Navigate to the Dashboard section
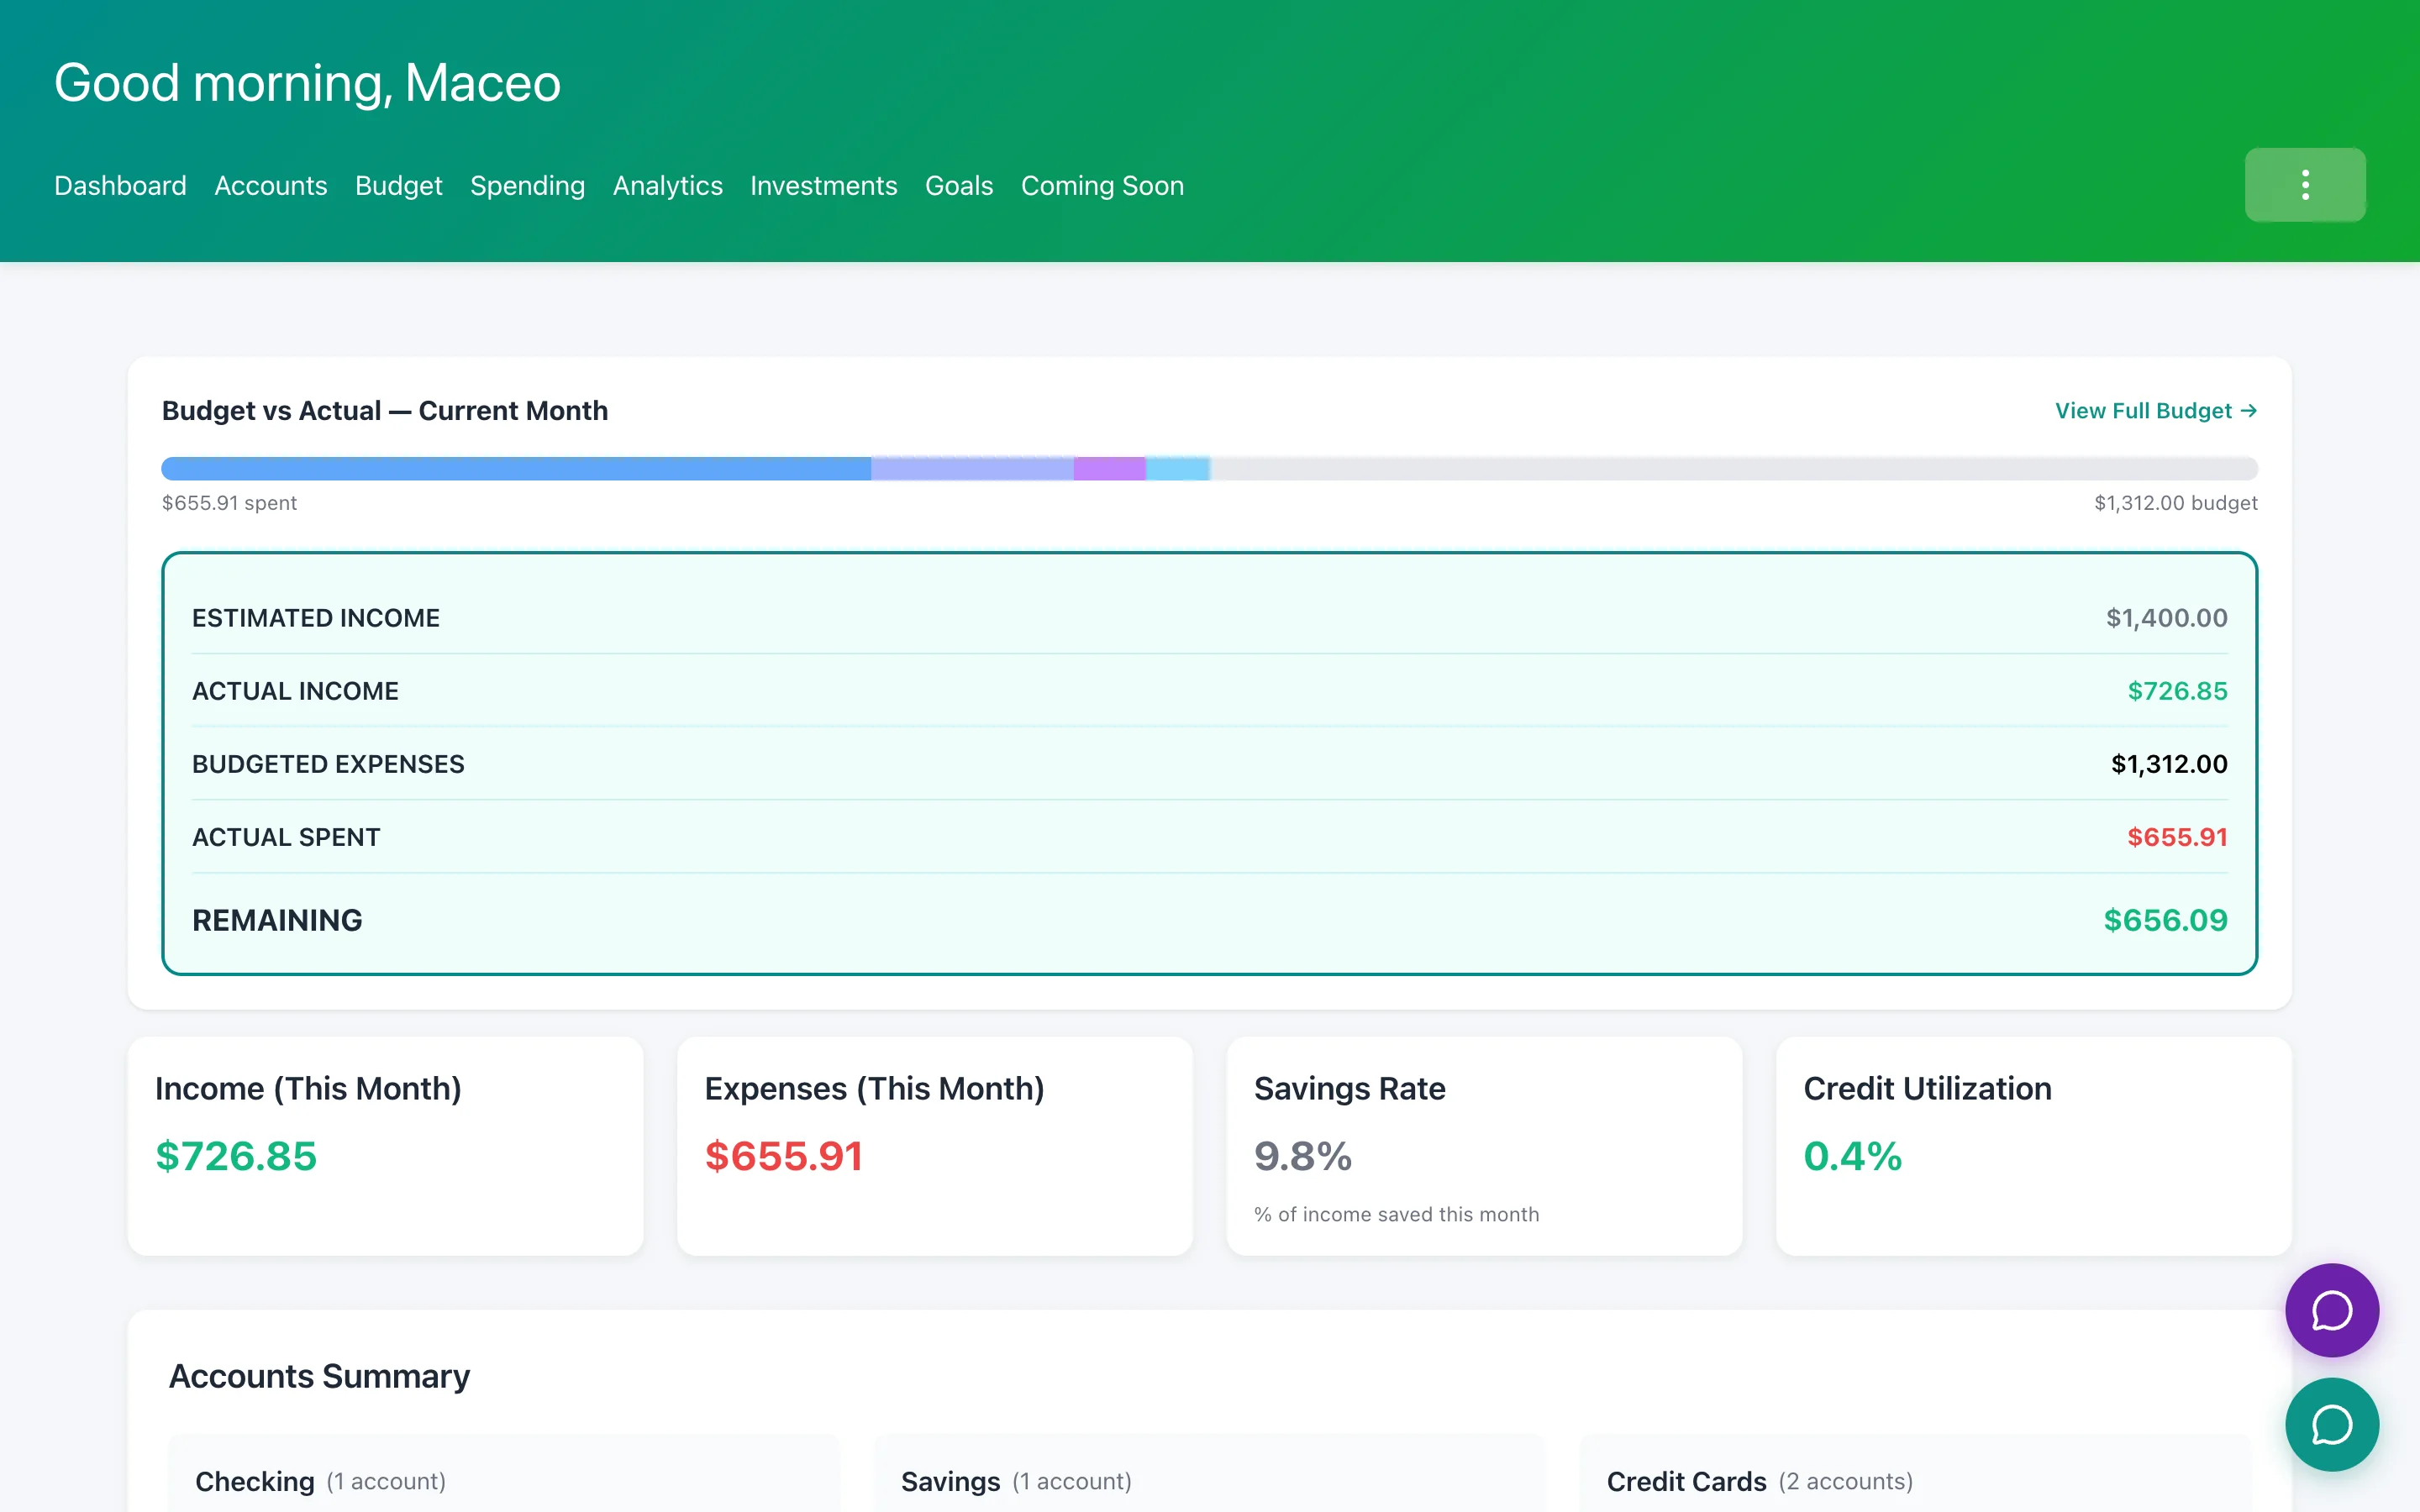Image resolution: width=2420 pixels, height=1512 pixels. (x=119, y=185)
